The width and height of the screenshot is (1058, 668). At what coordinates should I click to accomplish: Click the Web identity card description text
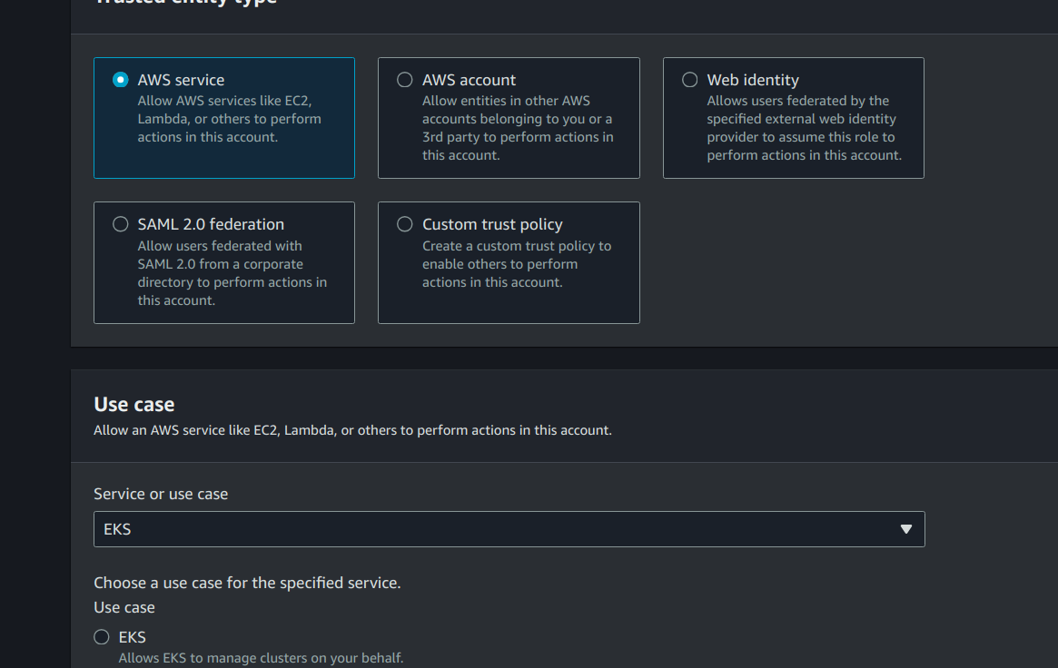805,128
